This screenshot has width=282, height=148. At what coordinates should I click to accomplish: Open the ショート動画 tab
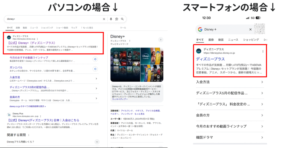(x=62, y=28)
